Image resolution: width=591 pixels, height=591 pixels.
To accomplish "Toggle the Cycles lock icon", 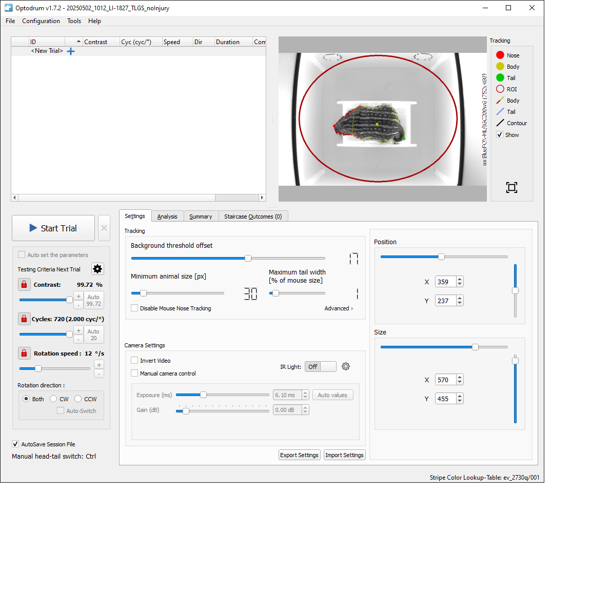I will click(24, 319).
